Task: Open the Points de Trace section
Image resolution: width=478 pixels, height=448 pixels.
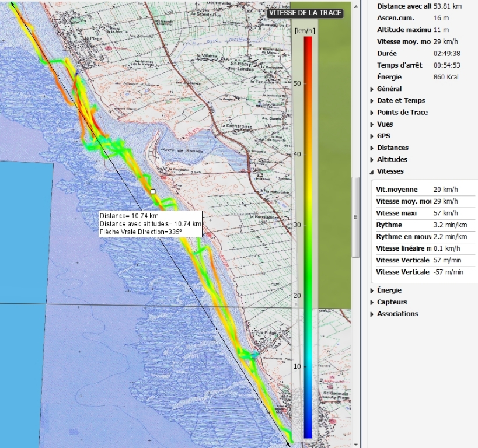Action: [402, 112]
